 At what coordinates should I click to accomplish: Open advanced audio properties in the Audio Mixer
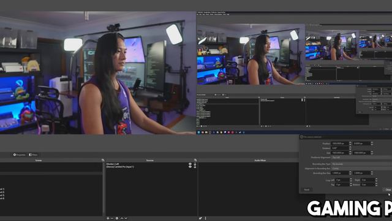tap(200, 219)
